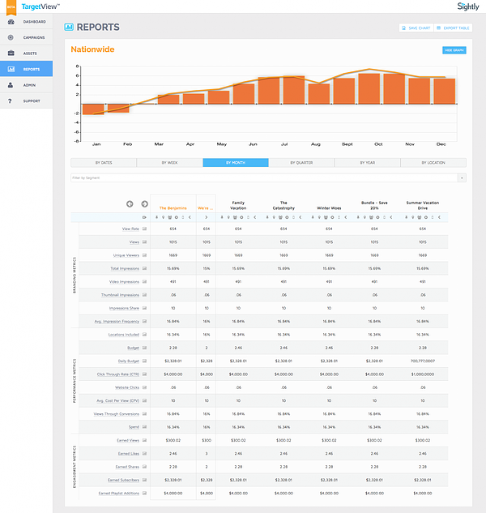Click the chart icon beside Total Impressions

click(145, 268)
